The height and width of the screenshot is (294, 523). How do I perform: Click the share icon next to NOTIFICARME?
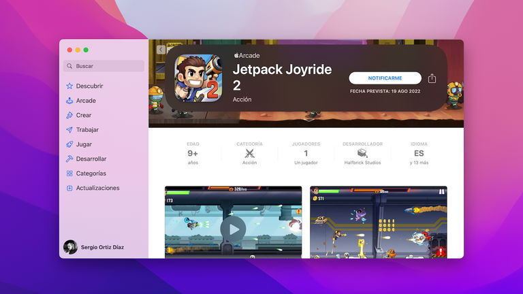tap(432, 78)
